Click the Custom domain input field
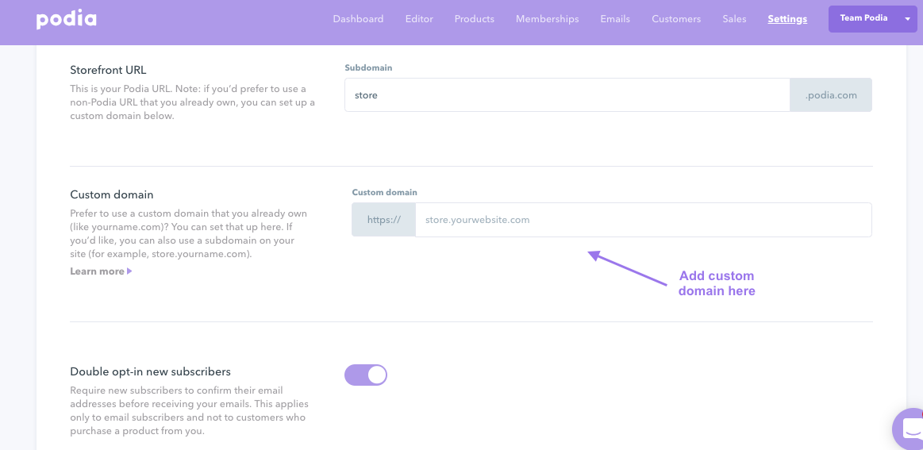The width and height of the screenshot is (923, 450). click(644, 220)
